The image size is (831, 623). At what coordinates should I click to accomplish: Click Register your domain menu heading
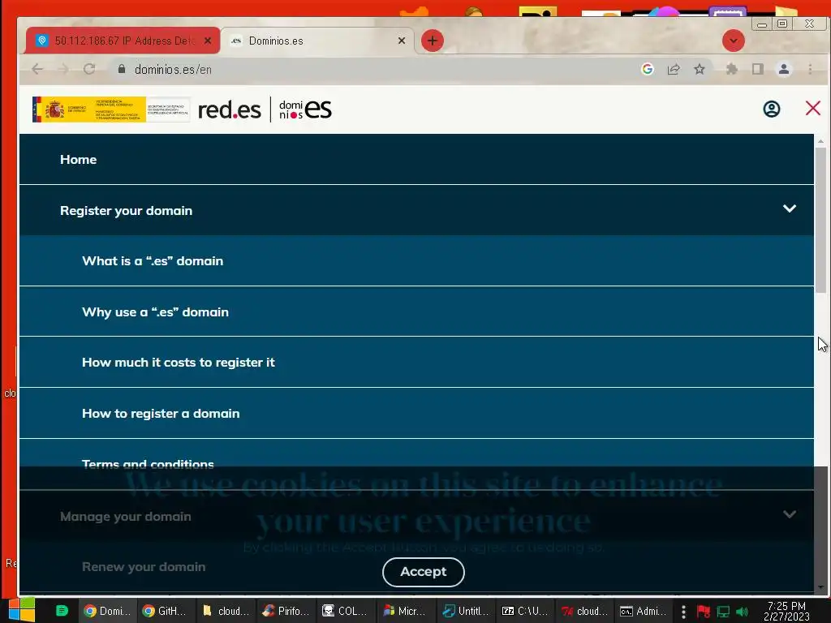pos(126,210)
